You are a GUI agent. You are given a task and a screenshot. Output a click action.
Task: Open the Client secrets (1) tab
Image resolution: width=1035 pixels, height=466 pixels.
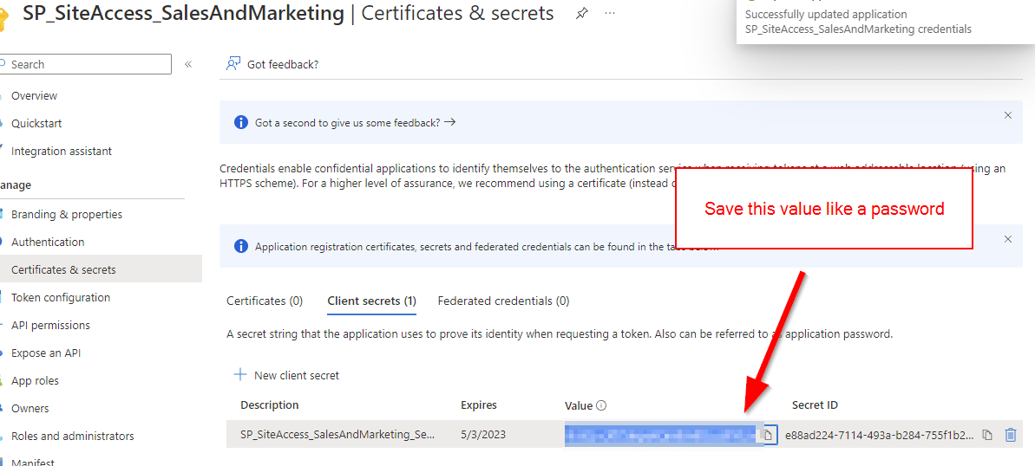371,301
